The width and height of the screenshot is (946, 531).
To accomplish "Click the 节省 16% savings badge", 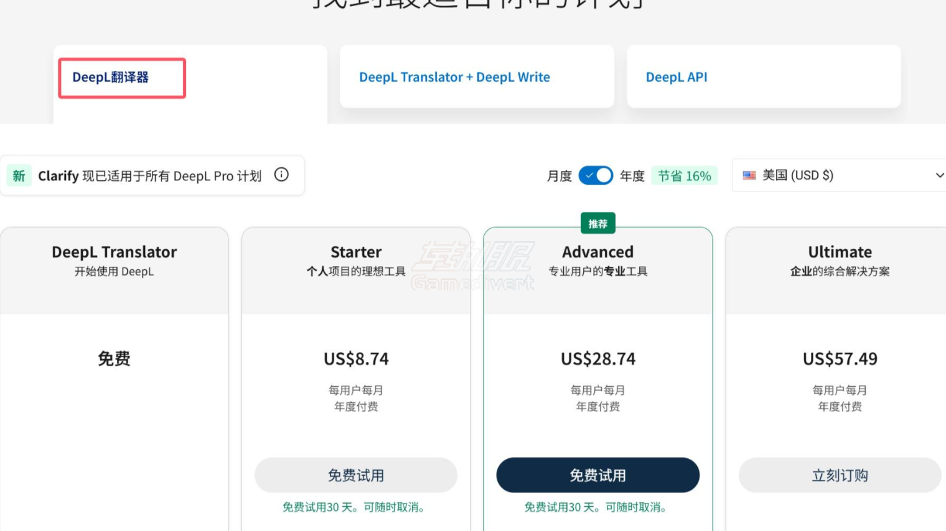I will pos(685,175).
